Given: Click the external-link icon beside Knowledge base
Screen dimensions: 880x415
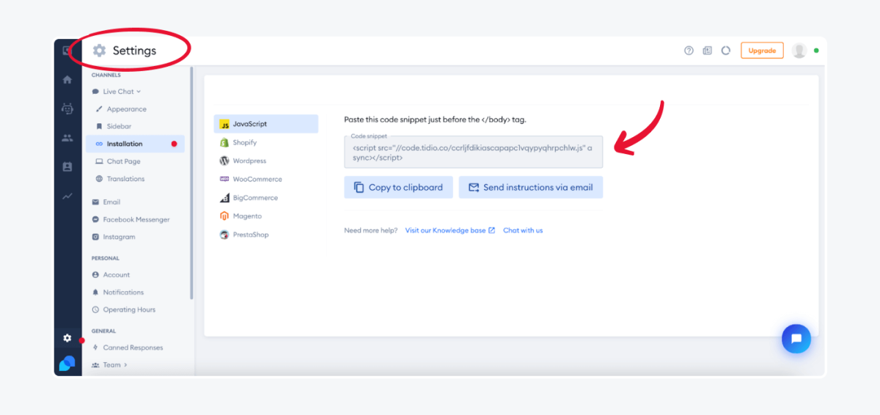Looking at the screenshot, I should [491, 230].
